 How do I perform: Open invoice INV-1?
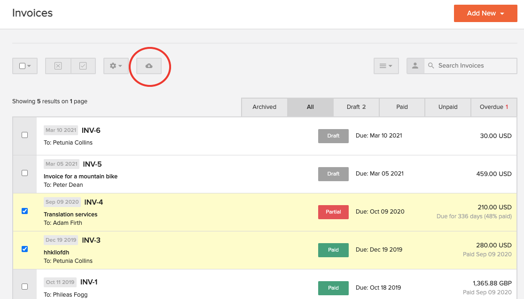point(89,282)
